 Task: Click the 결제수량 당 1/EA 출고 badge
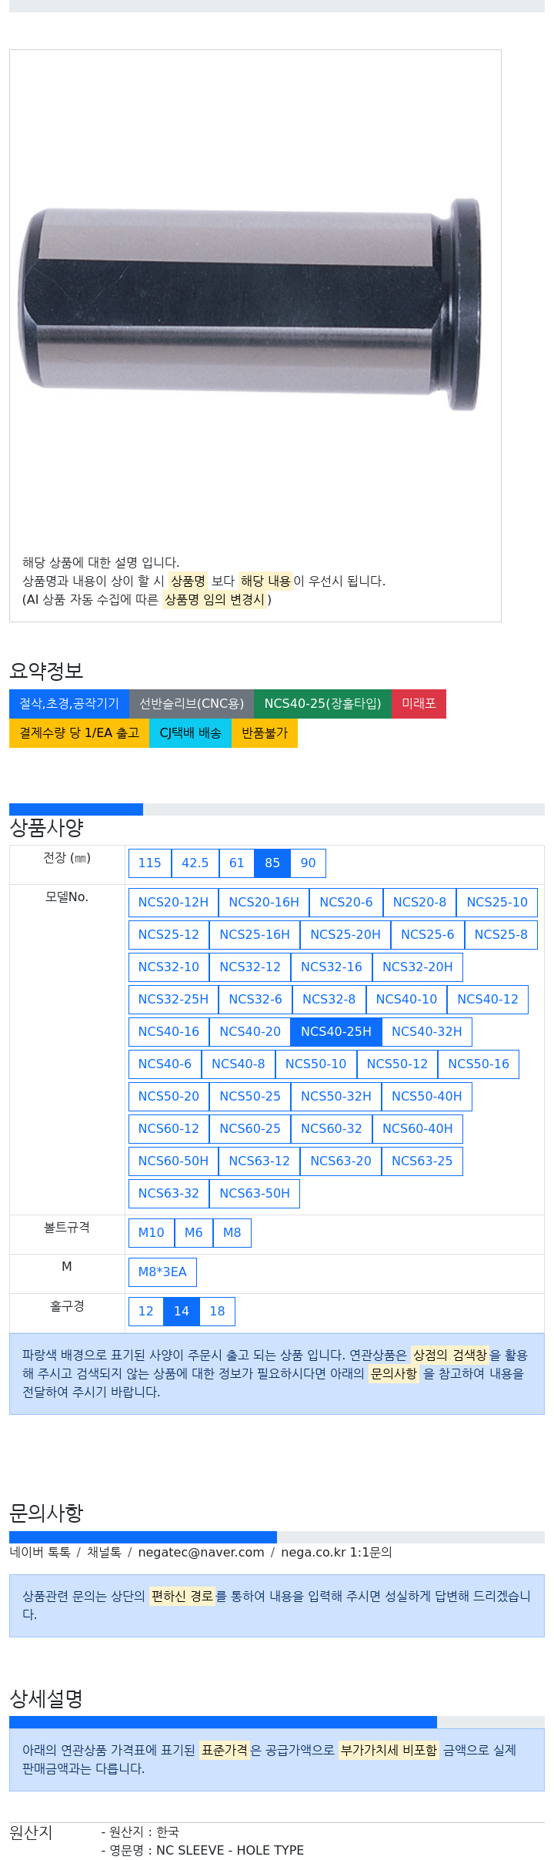(79, 733)
